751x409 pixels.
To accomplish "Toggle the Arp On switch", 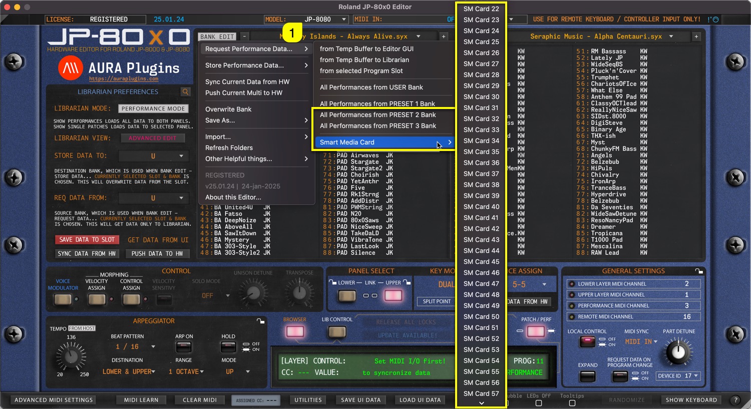I will 184,347.
